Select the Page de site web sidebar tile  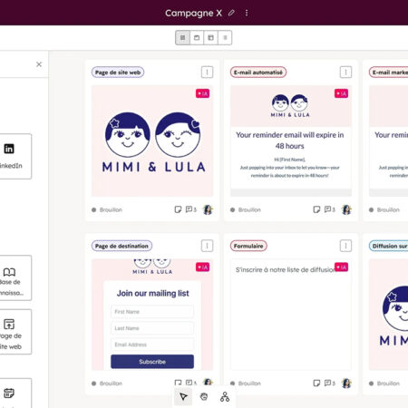pyautogui.click(x=15, y=332)
